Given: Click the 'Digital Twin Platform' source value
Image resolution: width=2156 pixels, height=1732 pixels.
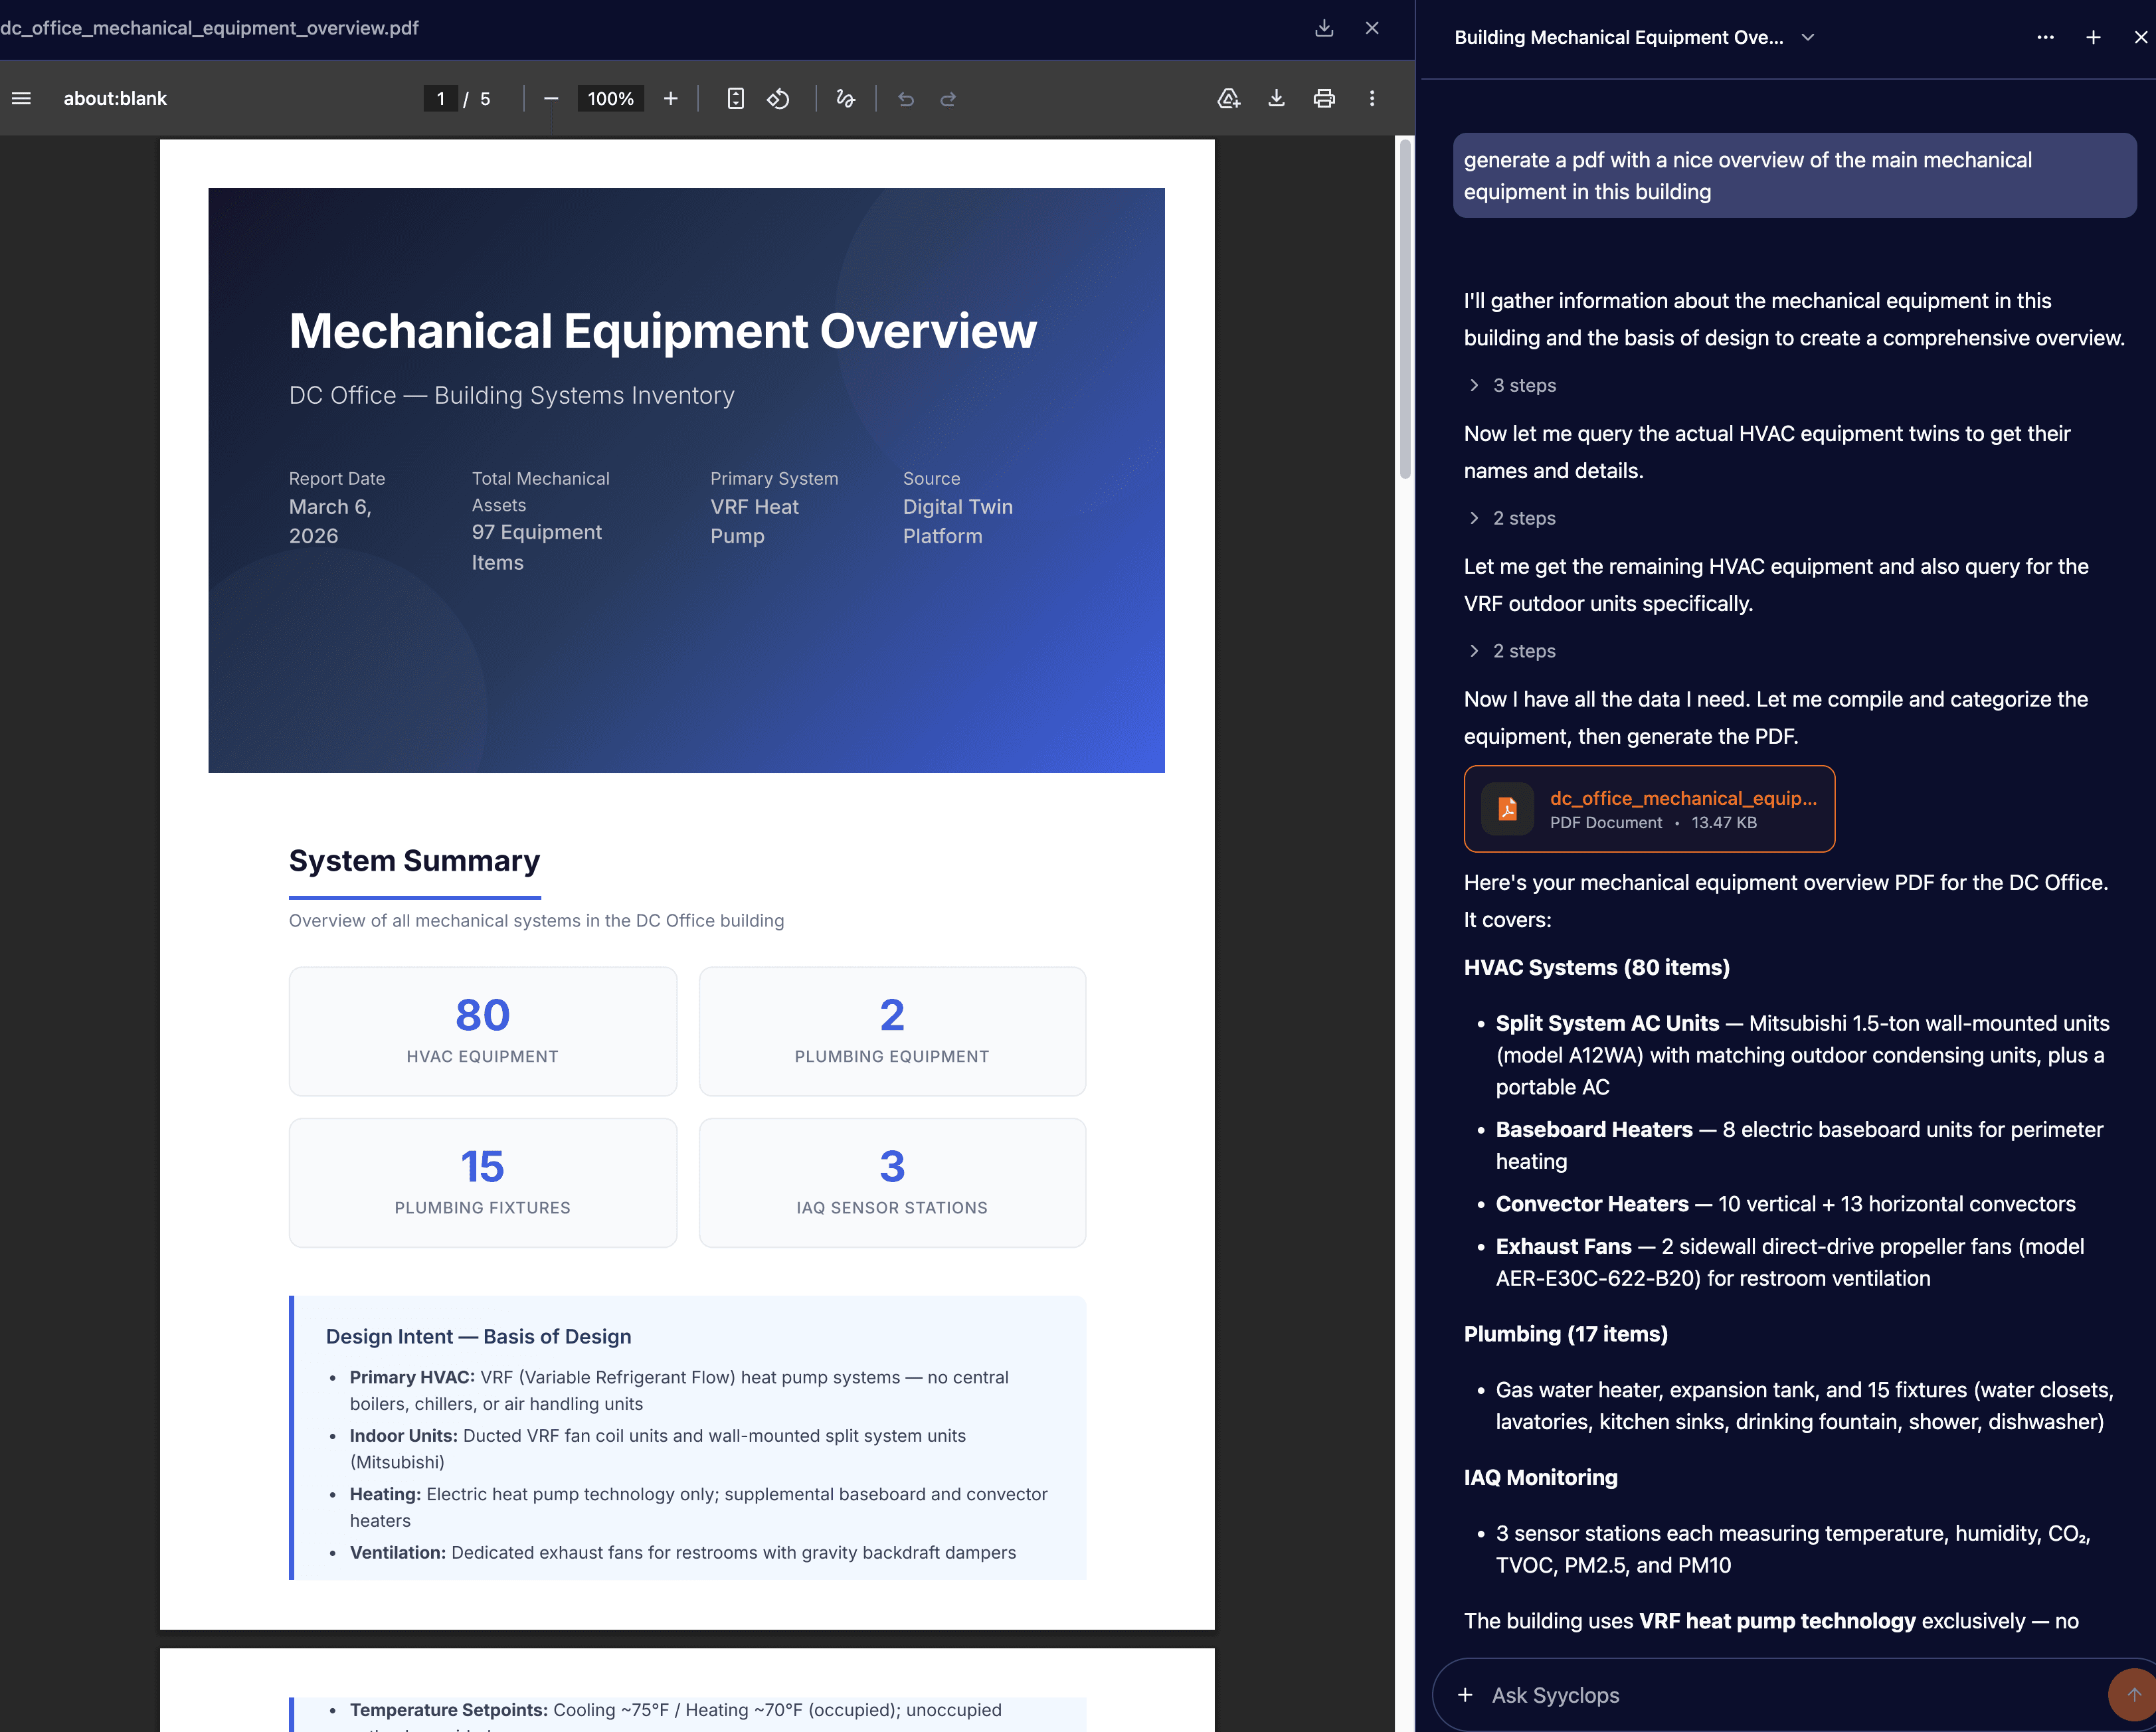Looking at the screenshot, I should point(958,522).
